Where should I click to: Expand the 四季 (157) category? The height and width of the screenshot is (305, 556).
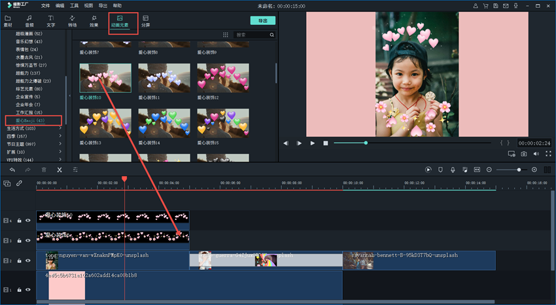[60, 136]
